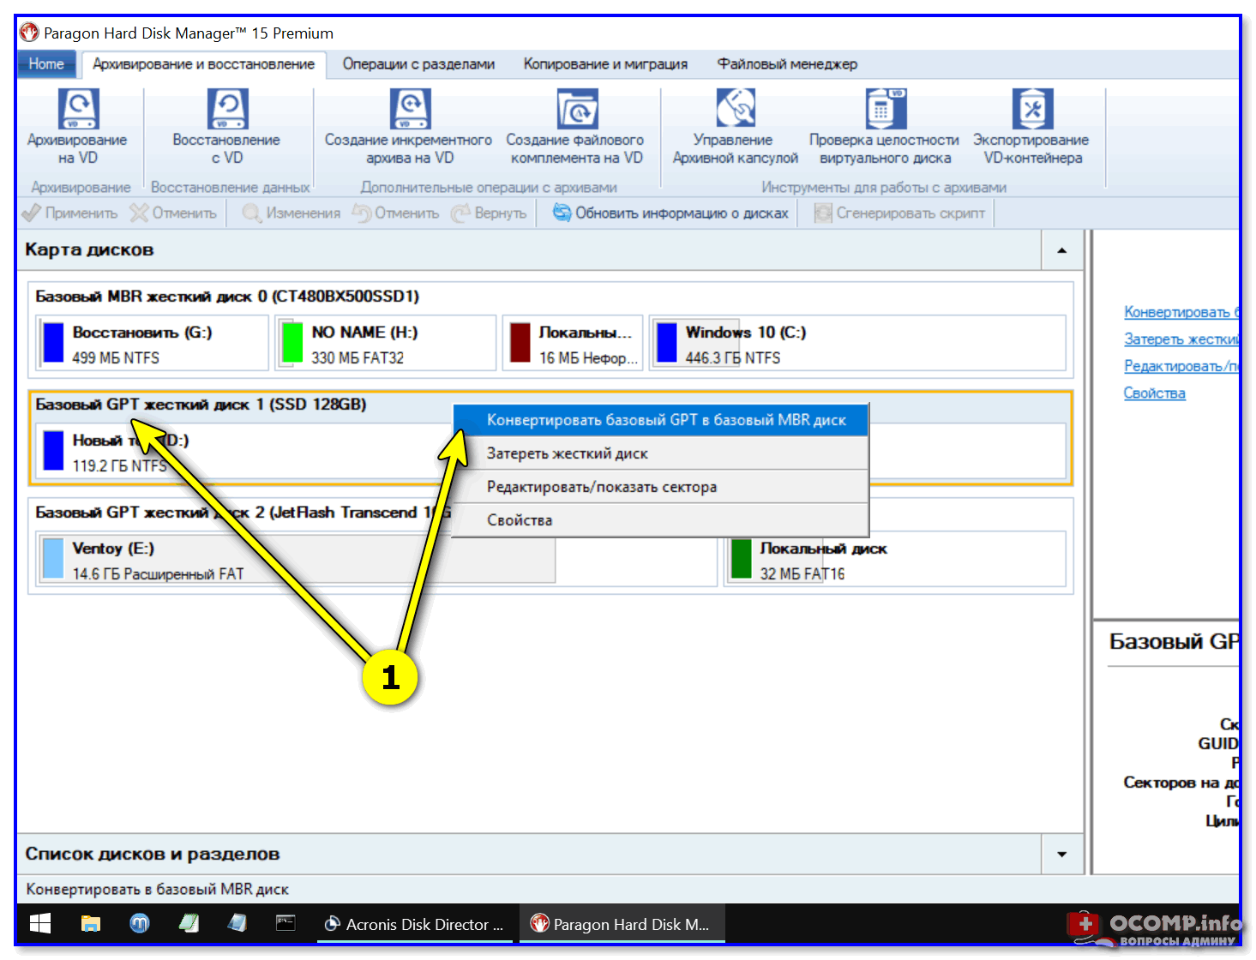
Task: Click the Свойства link in side panel
Action: (x=1154, y=393)
